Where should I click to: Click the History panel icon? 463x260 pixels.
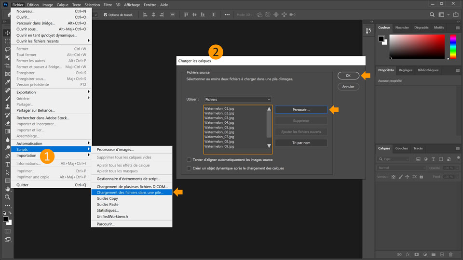click(368, 31)
